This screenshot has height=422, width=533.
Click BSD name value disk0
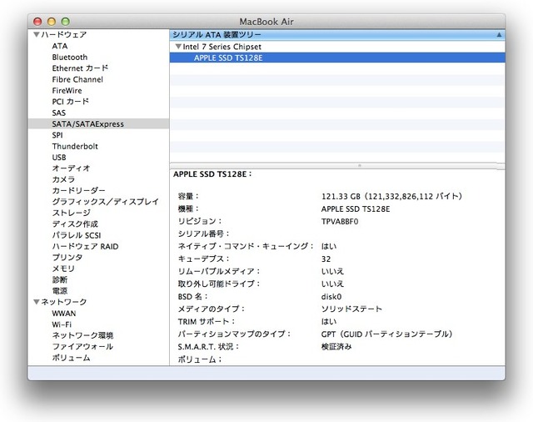331,296
